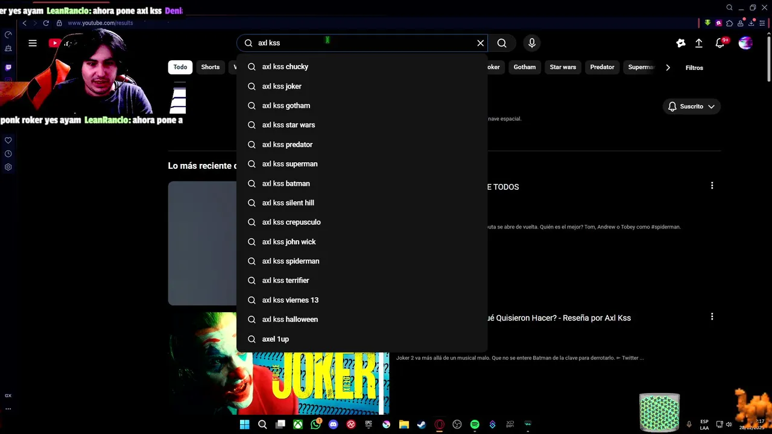Clear the search box with the X

(481, 43)
